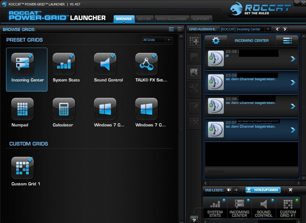Switch to grid thumbnail view

[x=171, y=29]
